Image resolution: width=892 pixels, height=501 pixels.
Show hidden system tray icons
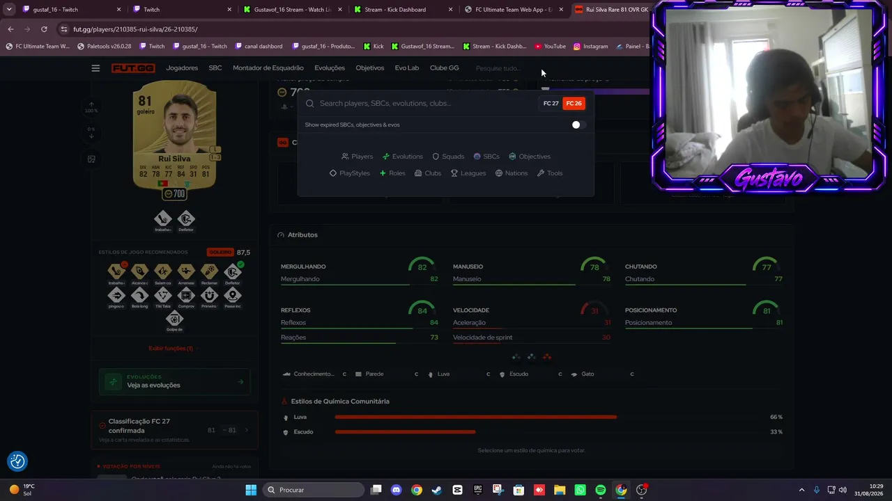pos(801,490)
